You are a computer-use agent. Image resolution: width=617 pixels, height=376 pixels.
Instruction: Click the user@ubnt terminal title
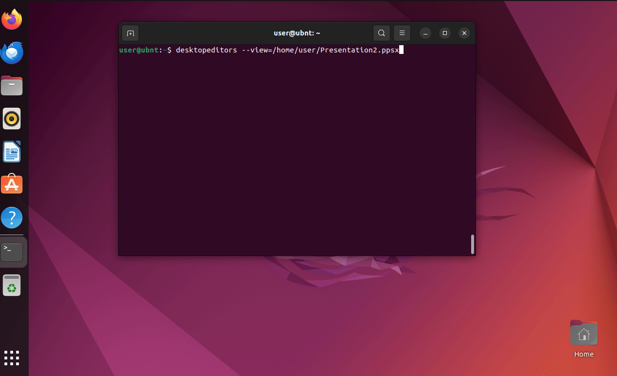pos(297,33)
